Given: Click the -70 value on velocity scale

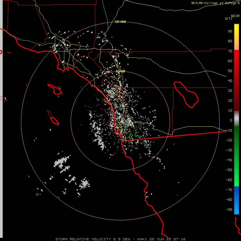Looking at the screenshot, I should pos(229,190).
